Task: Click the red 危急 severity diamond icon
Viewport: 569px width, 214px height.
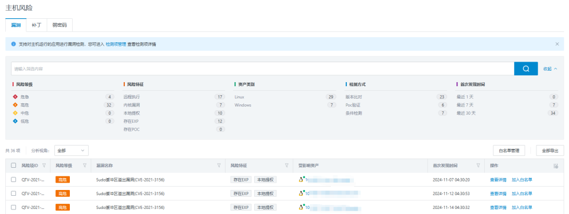Action: point(15,97)
